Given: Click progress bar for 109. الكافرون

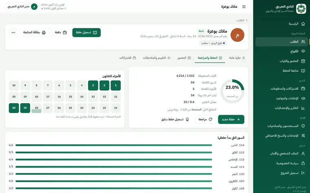Looking at the screenshot, I should [114, 181].
